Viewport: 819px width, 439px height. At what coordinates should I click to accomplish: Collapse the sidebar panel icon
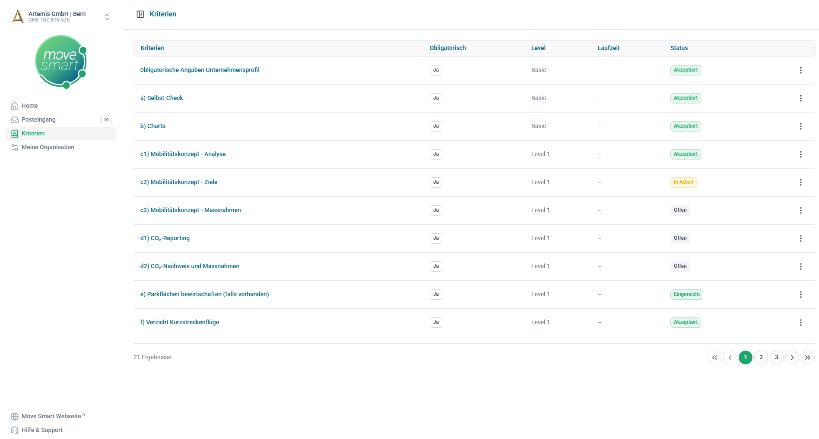point(140,14)
